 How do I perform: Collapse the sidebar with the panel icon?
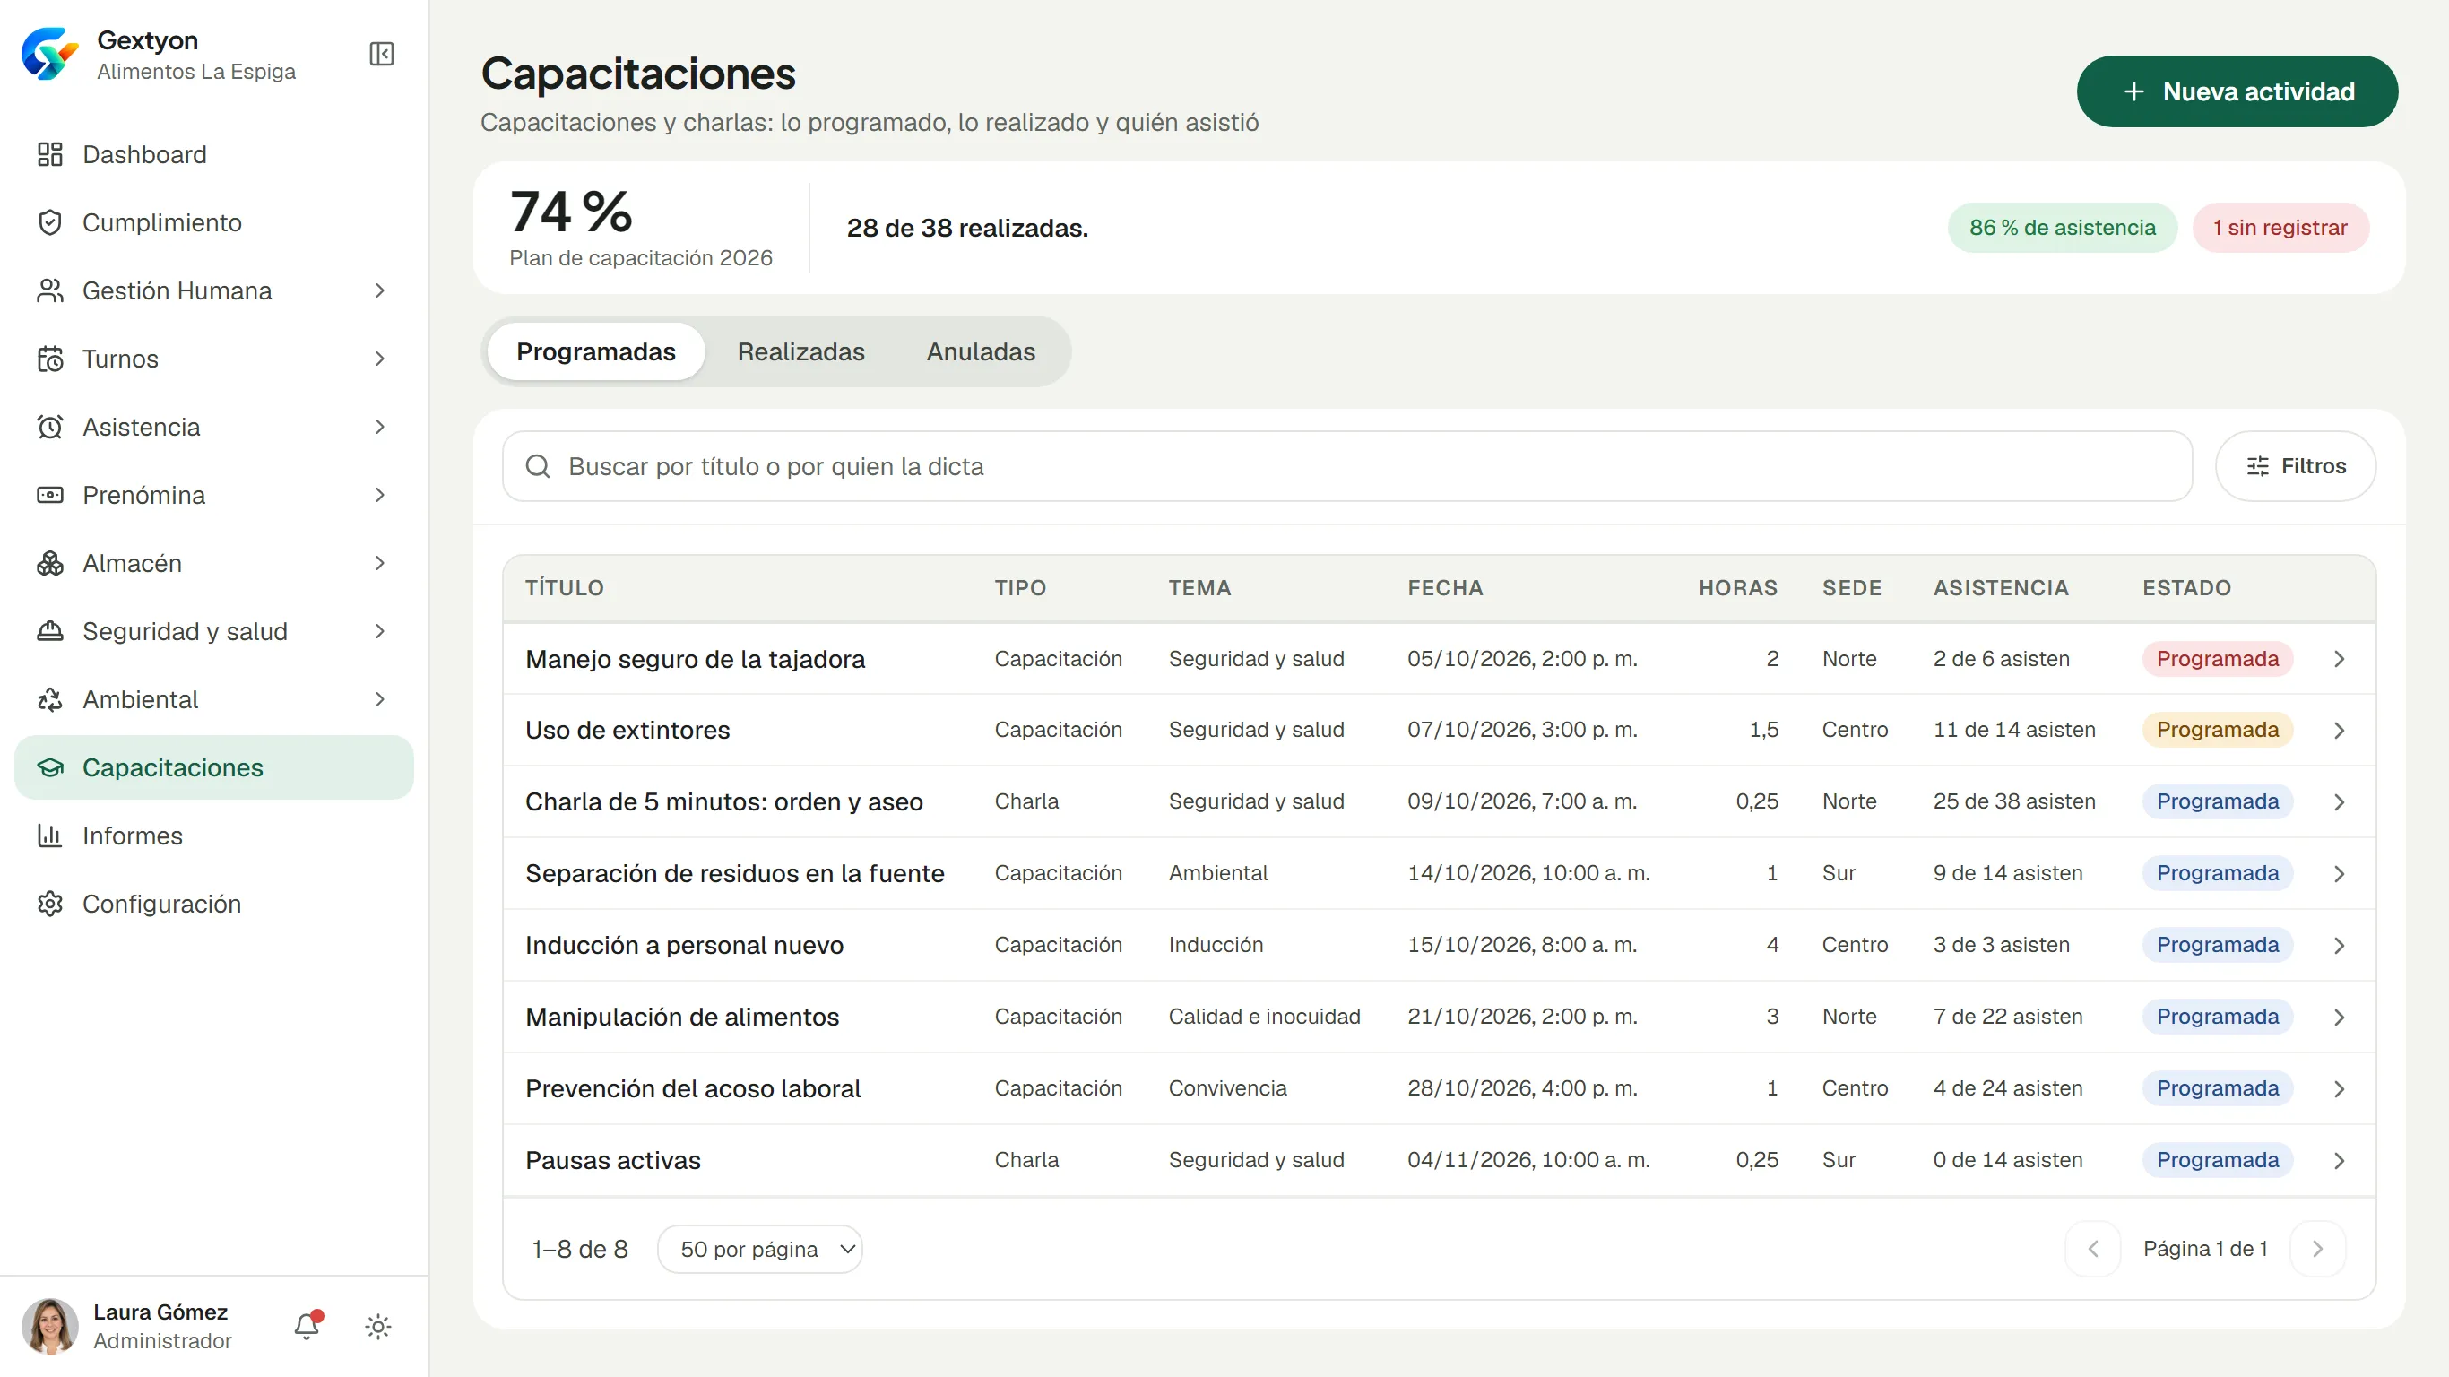pos(381,54)
